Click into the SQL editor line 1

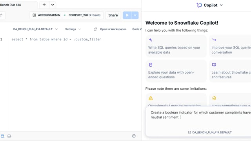[x=56, y=39]
